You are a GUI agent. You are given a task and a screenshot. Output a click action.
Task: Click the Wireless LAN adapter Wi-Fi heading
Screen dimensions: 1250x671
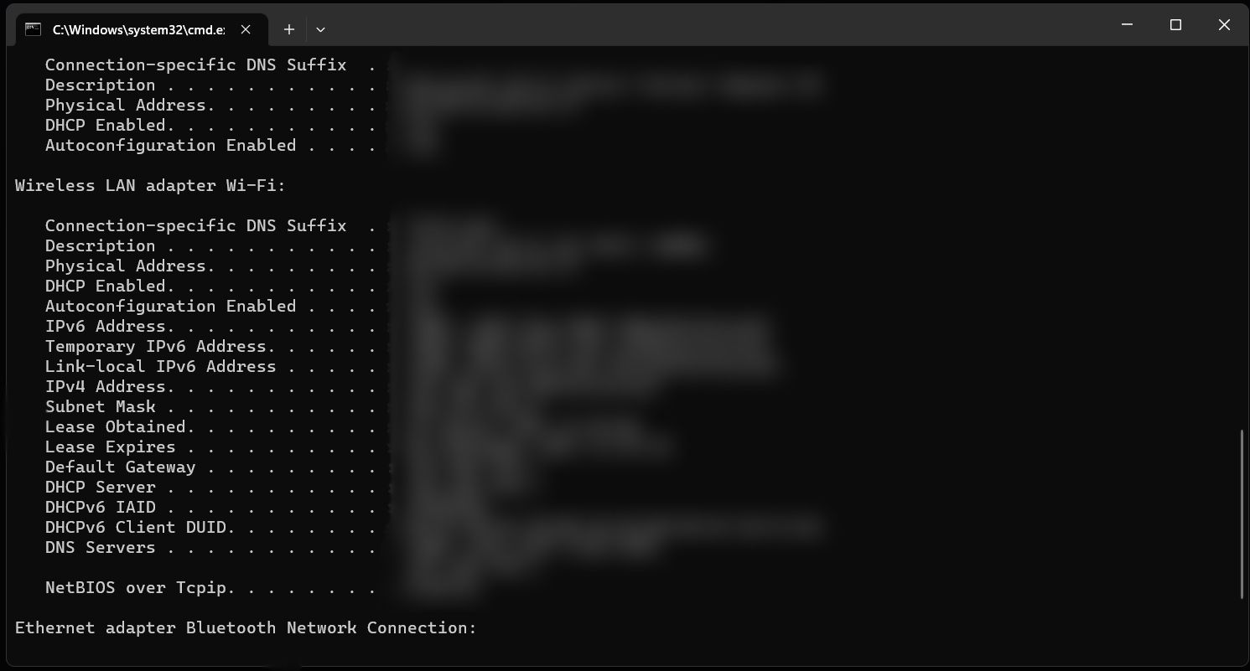(149, 185)
